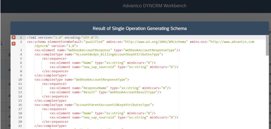Screen dimensions: 271x129
Task: Click the red error marker on line 1
Action: click(x=13, y=38)
